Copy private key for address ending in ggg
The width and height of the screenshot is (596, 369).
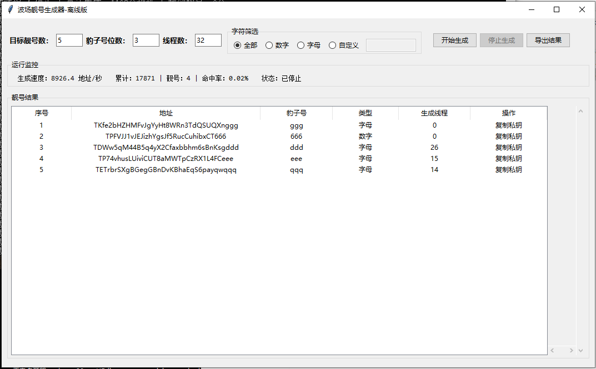click(508, 125)
